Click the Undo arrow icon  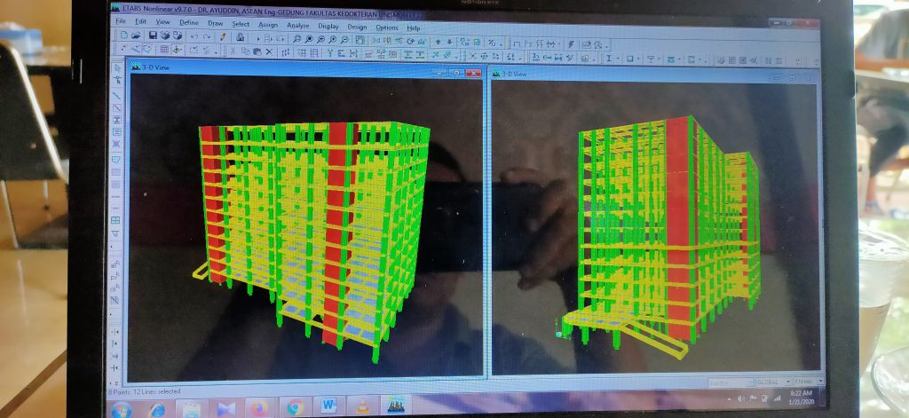pyautogui.click(x=193, y=37)
